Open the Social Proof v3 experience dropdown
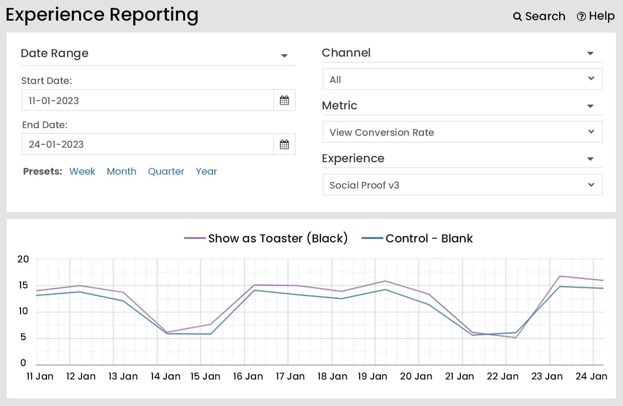 tap(462, 185)
